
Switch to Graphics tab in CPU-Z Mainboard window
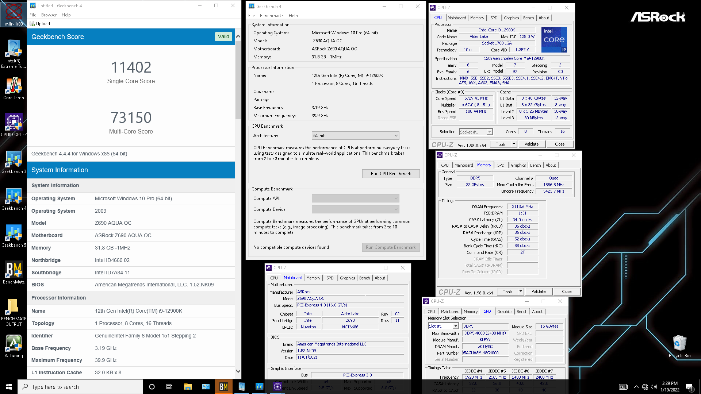tap(347, 278)
